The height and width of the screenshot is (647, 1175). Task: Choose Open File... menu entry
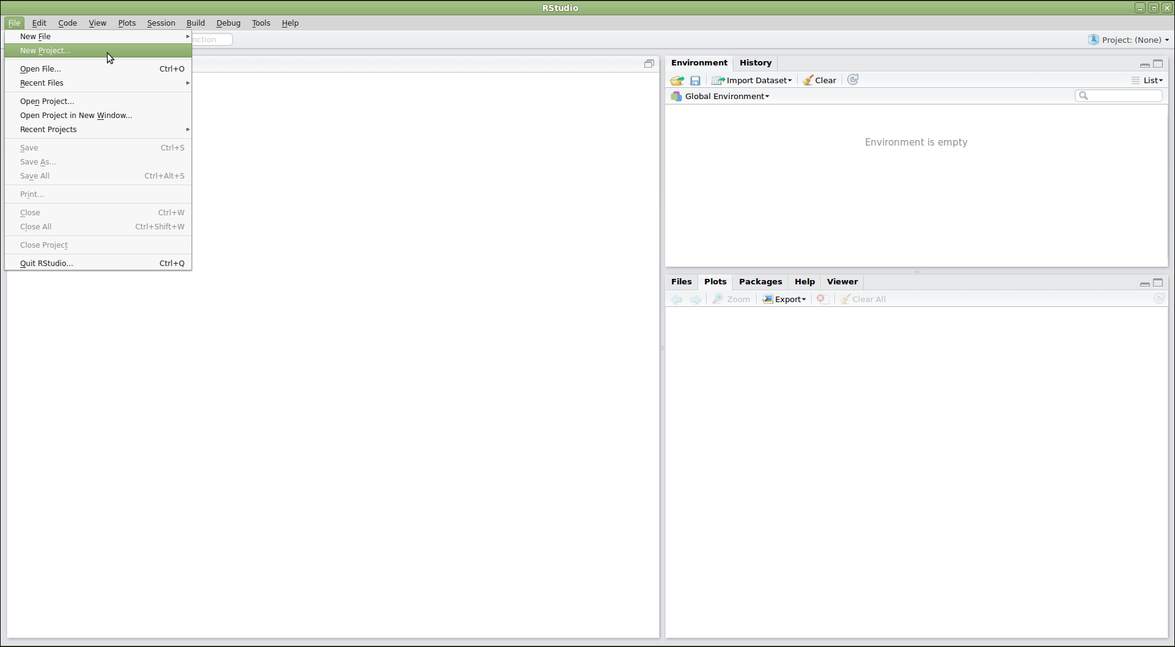pyautogui.click(x=40, y=69)
